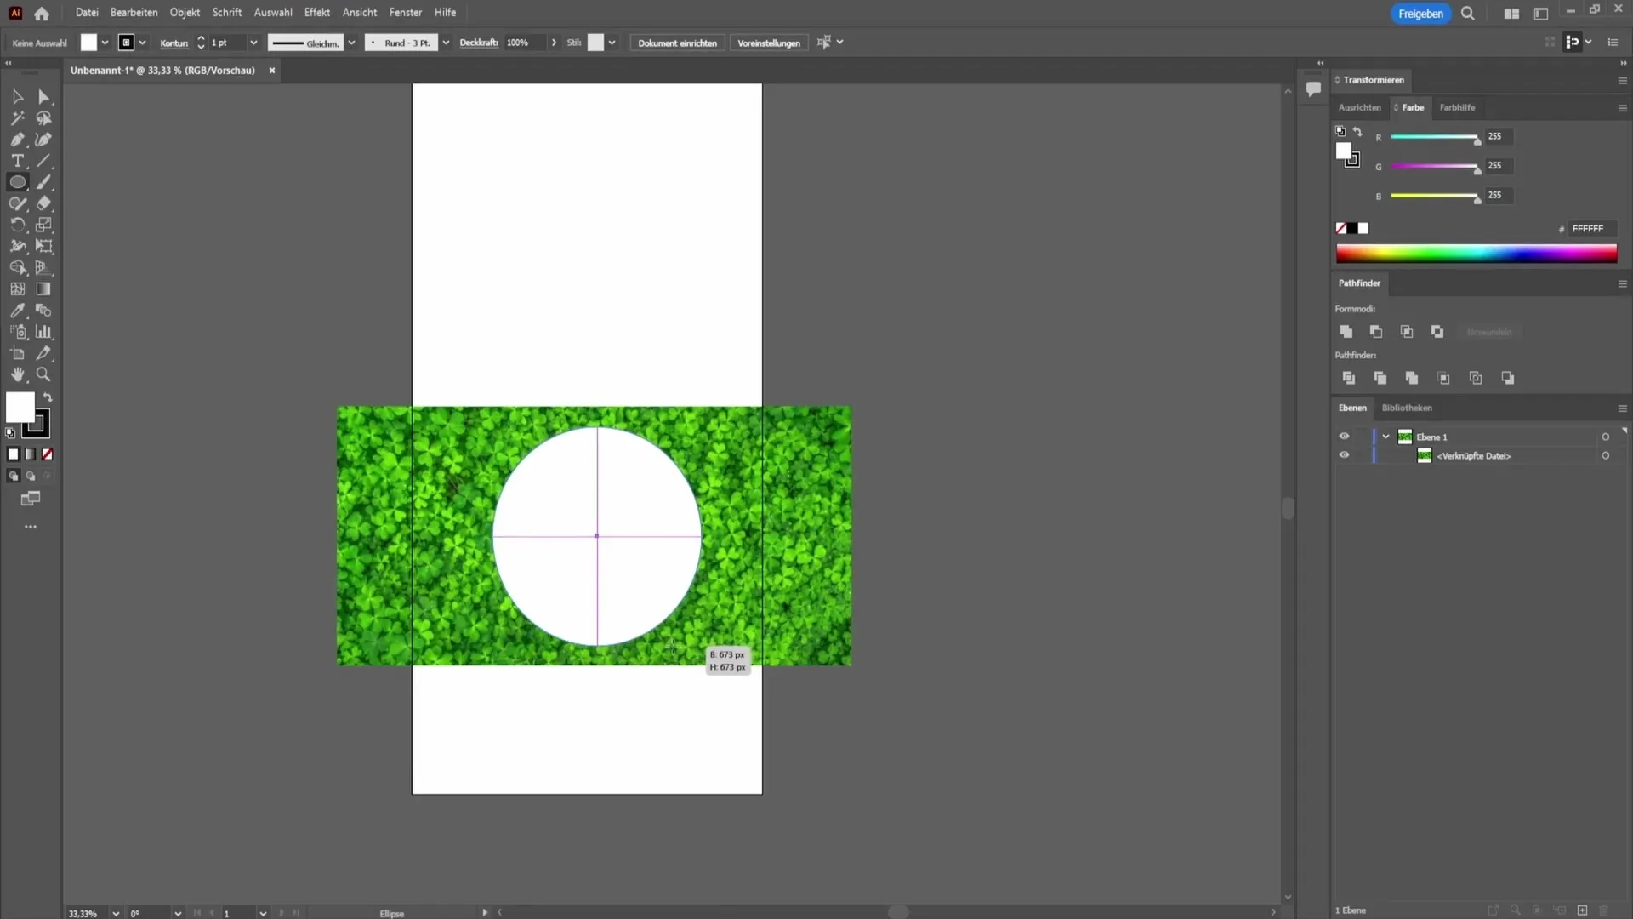Select the Curvature tool
1633x919 pixels.
click(x=43, y=140)
